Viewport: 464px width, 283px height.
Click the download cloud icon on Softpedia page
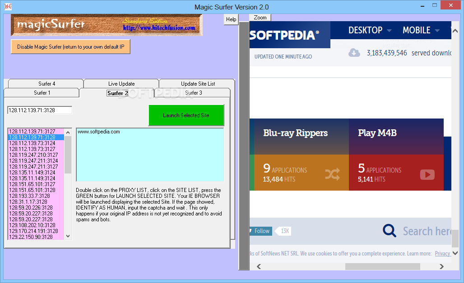354,53
